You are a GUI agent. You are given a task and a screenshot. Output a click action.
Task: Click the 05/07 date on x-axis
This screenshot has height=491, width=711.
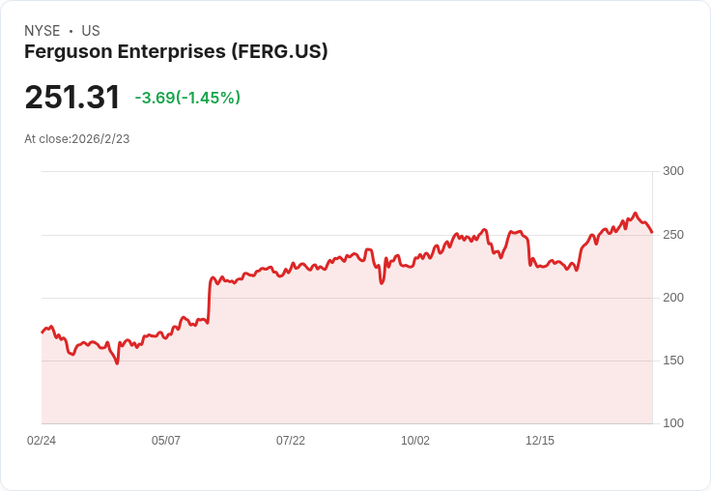click(x=166, y=441)
